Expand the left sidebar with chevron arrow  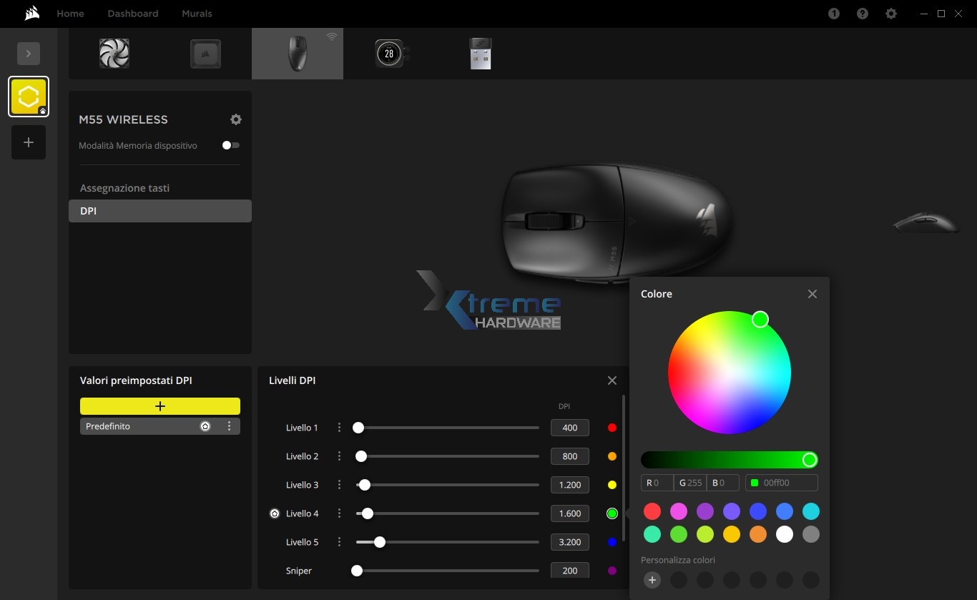(x=29, y=54)
